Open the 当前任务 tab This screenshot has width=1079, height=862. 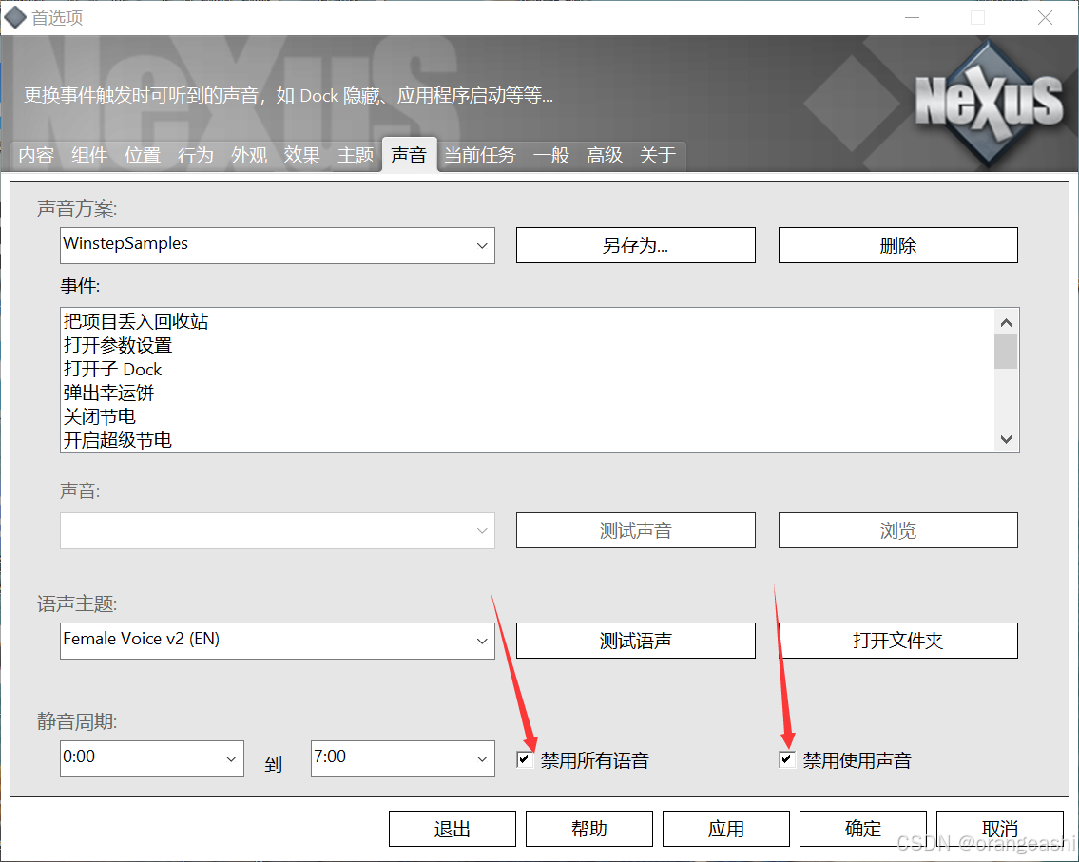[x=480, y=155]
